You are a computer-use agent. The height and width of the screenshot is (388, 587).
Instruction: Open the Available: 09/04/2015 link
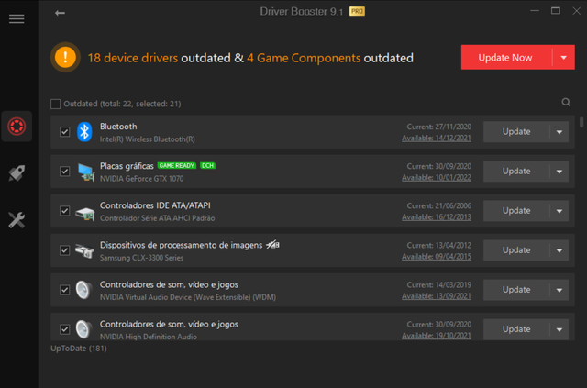coord(437,257)
